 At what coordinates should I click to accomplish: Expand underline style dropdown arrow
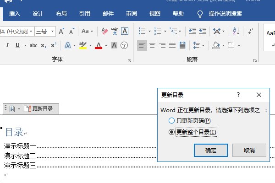point(25,46)
